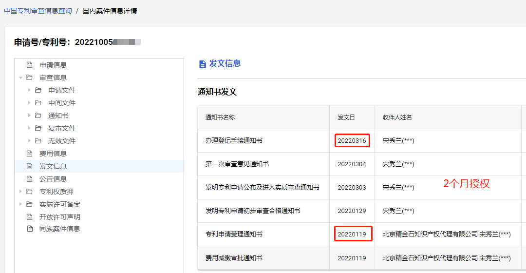526x273 pixels.
Task: Click the 第一次审查意见通知书 entry
Action: [x=237, y=164]
